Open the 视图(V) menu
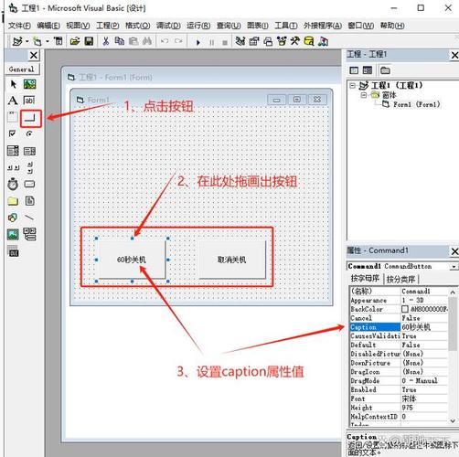The image size is (459, 457). point(78,26)
